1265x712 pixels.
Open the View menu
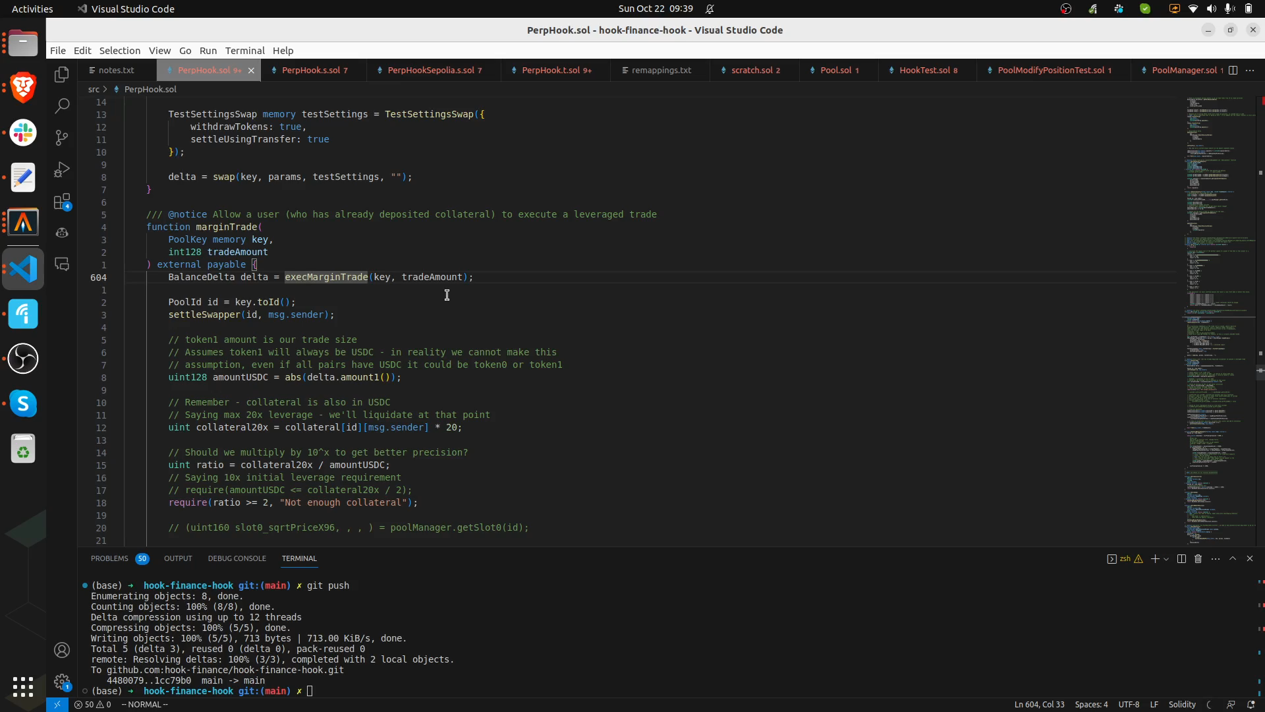(x=159, y=51)
